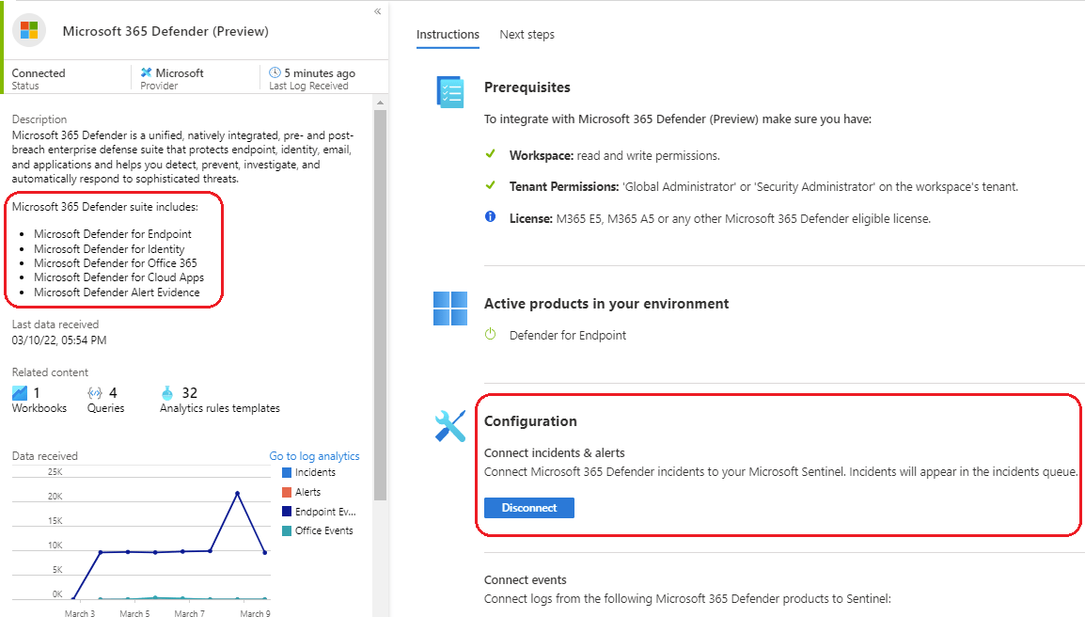Screen dimensions: 1085x617
Task: Select the Configuration wrench icon
Action: (449, 425)
